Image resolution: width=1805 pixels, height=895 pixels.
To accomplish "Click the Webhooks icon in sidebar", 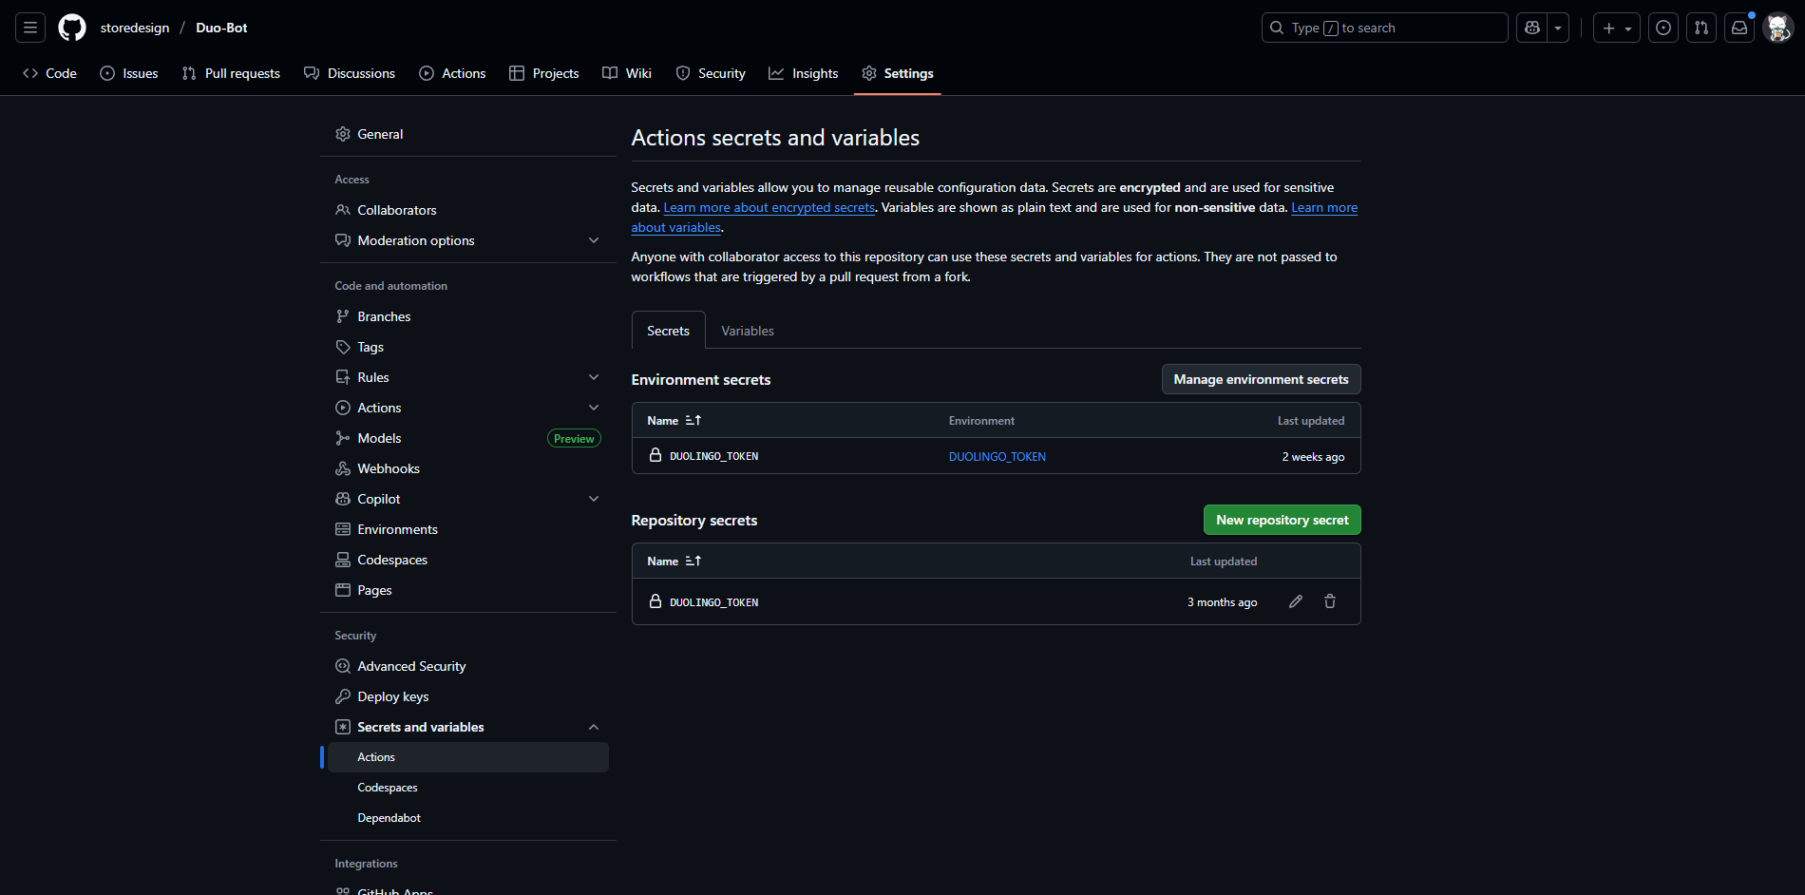I will click(x=343, y=468).
